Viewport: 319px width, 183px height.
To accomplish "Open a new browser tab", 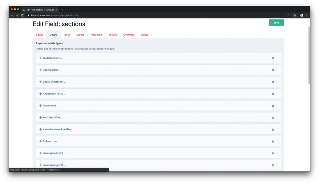I will click(x=62, y=10).
